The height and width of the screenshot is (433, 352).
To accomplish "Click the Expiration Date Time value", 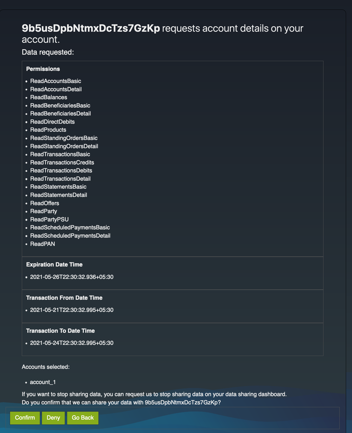I will [x=72, y=277].
